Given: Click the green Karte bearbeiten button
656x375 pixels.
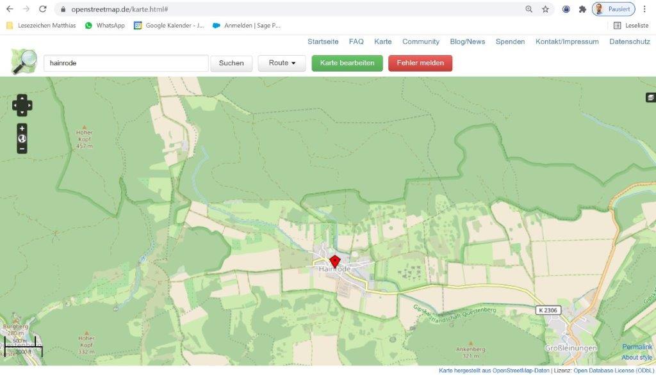Looking at the screenshot, I should (347, 63).
